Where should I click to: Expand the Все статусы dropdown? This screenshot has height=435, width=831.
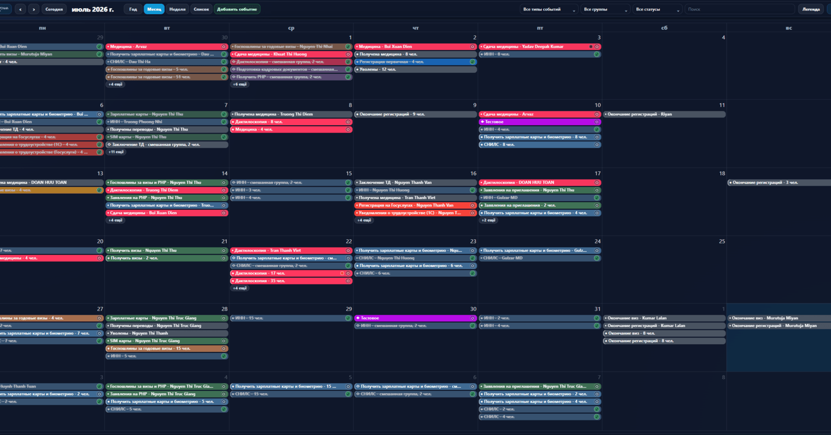[x=657, y=9]
